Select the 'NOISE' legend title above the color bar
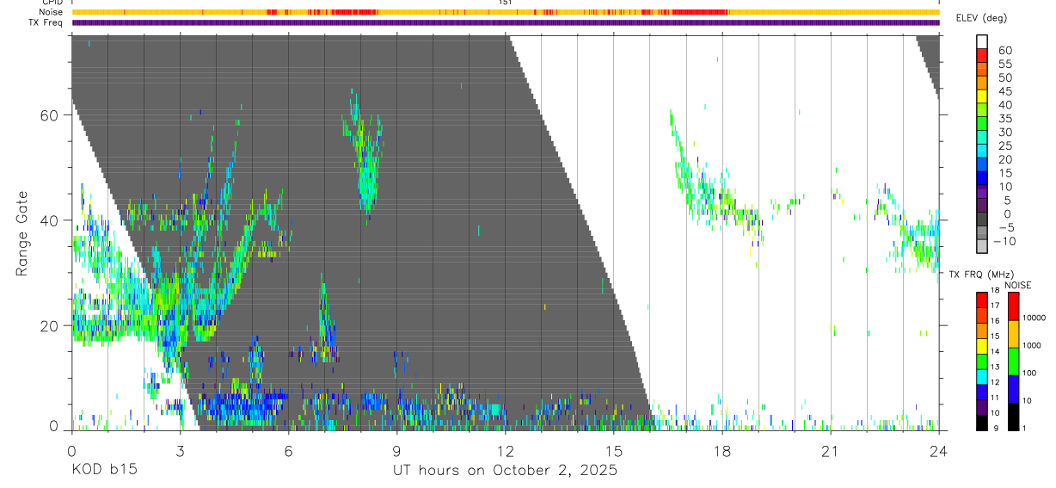The height and width of the screenshot is (488, 1056). pyautogui.click(x=1016, y=286)
